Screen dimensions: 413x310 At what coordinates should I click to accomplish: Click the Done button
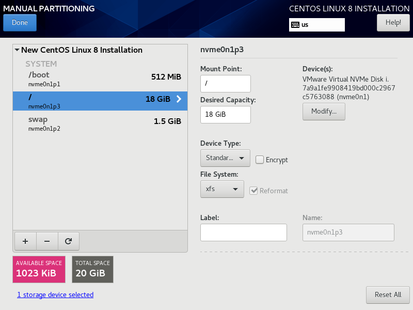[20, 23]
